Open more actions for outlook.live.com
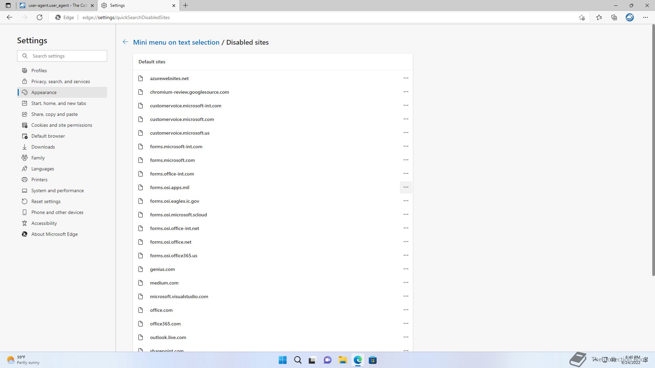655x368 pixels. (x=406, y=337)
